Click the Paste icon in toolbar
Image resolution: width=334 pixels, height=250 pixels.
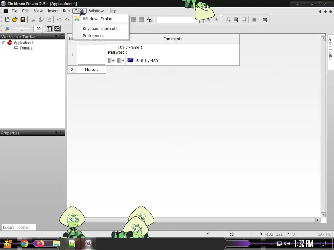tap(49, 20)
